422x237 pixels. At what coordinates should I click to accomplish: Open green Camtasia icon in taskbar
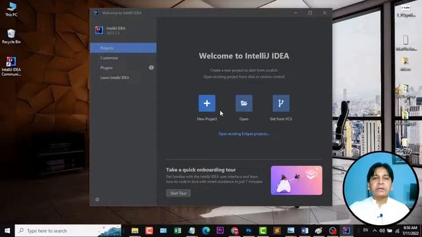tap(263, 230)
